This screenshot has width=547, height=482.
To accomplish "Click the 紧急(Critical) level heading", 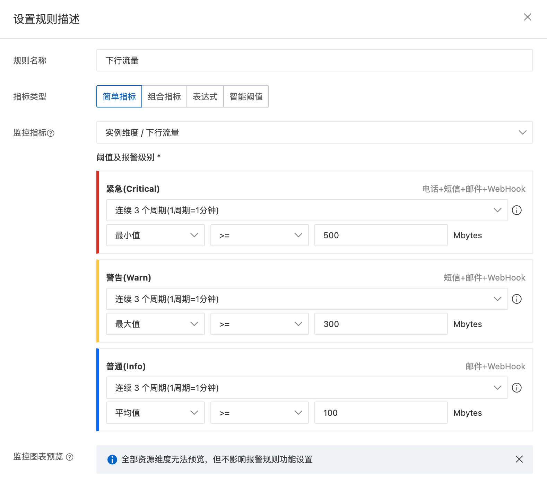I will (x=133, y=189).
